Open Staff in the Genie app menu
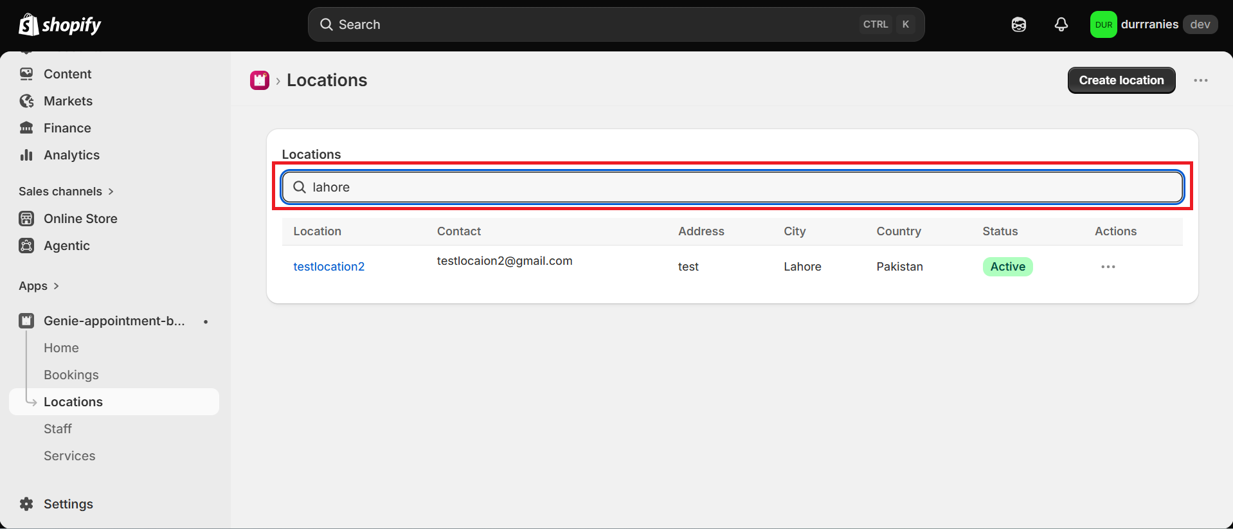 coord(58,429)
